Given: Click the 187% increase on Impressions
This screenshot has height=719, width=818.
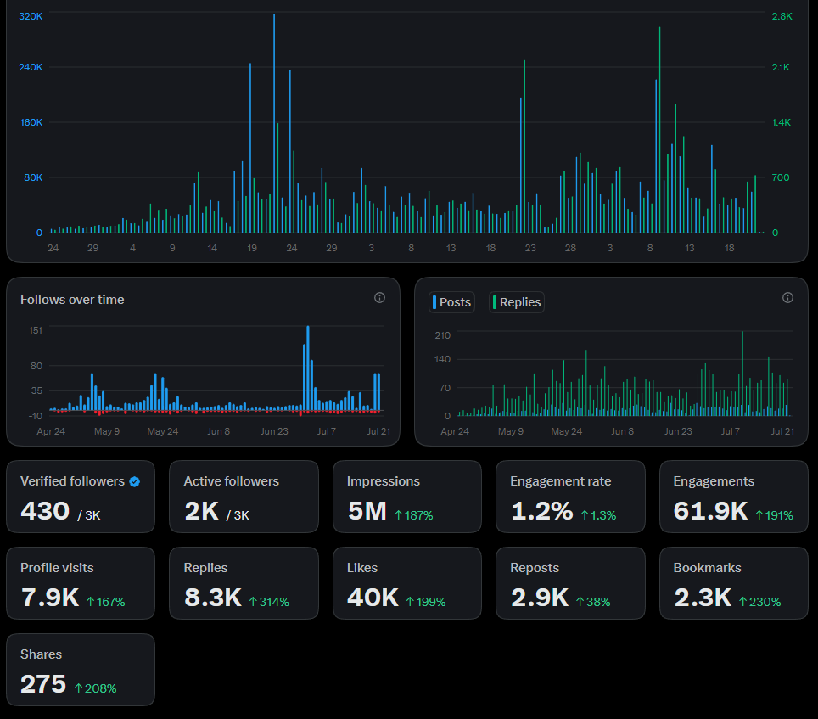Looking at the screenshot, I should click(x=414, y=515).
